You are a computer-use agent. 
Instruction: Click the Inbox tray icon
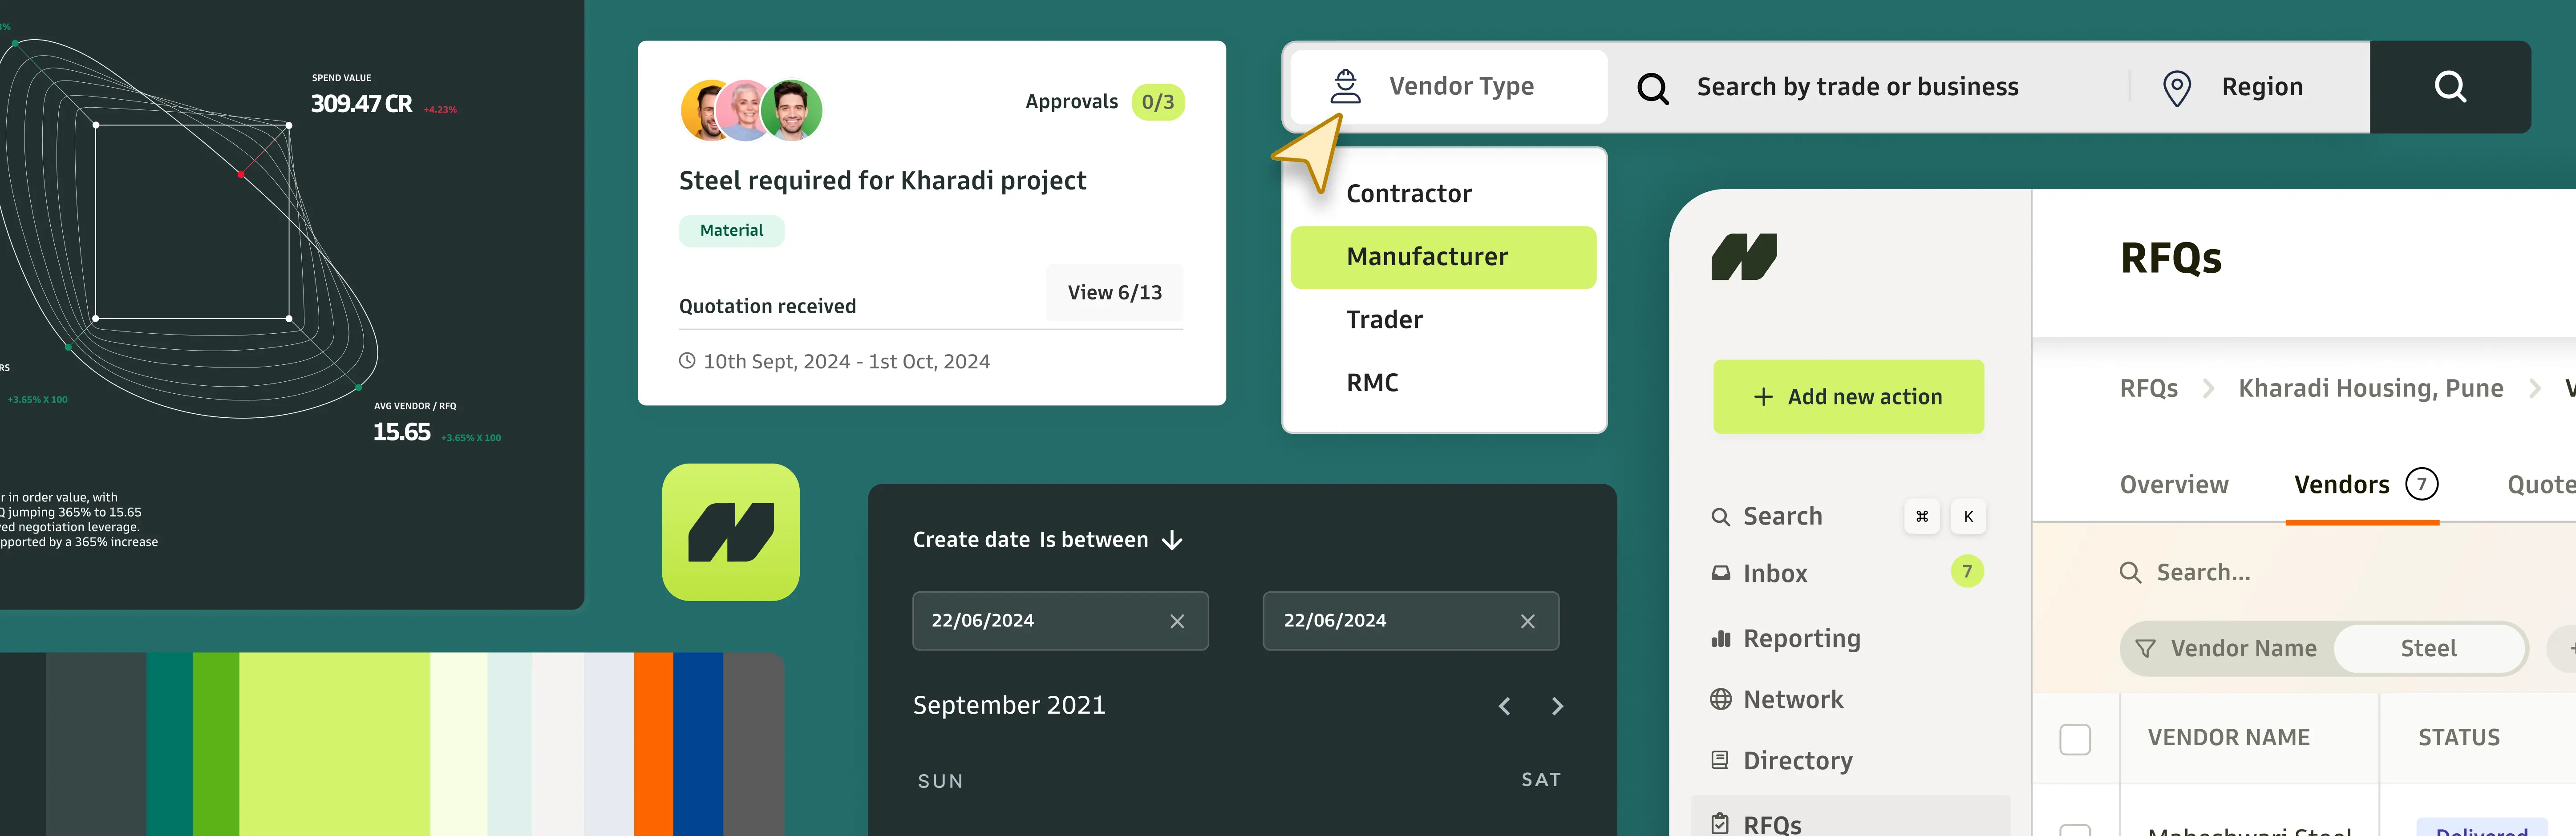tap(1720, 574)
